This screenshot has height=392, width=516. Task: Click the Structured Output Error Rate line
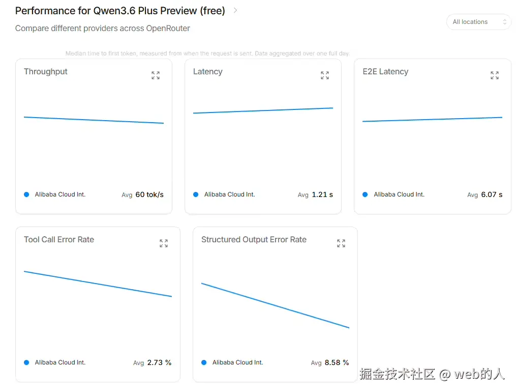275,305
